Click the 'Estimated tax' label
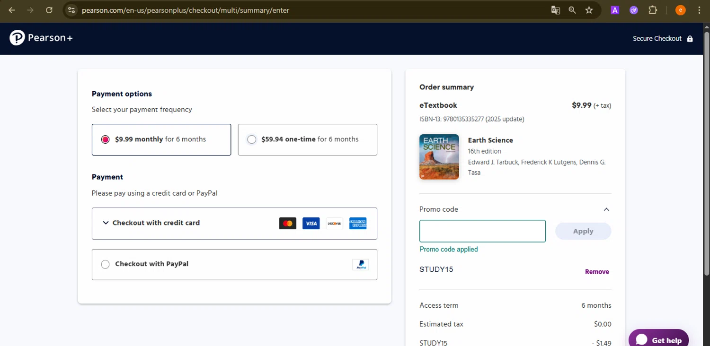 pos(441,324)
